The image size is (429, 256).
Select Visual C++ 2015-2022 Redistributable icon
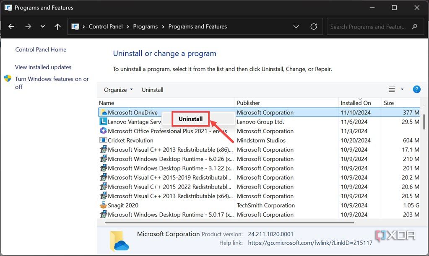pos(103,186)
